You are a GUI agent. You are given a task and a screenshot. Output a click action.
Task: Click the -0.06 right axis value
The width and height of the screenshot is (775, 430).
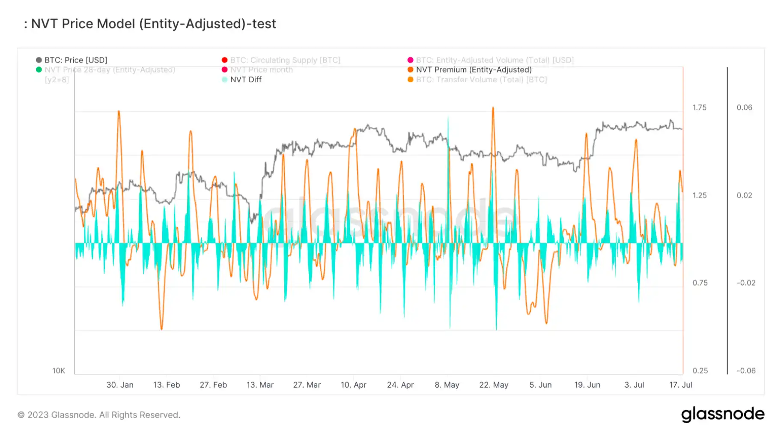[x=746, y=371]
